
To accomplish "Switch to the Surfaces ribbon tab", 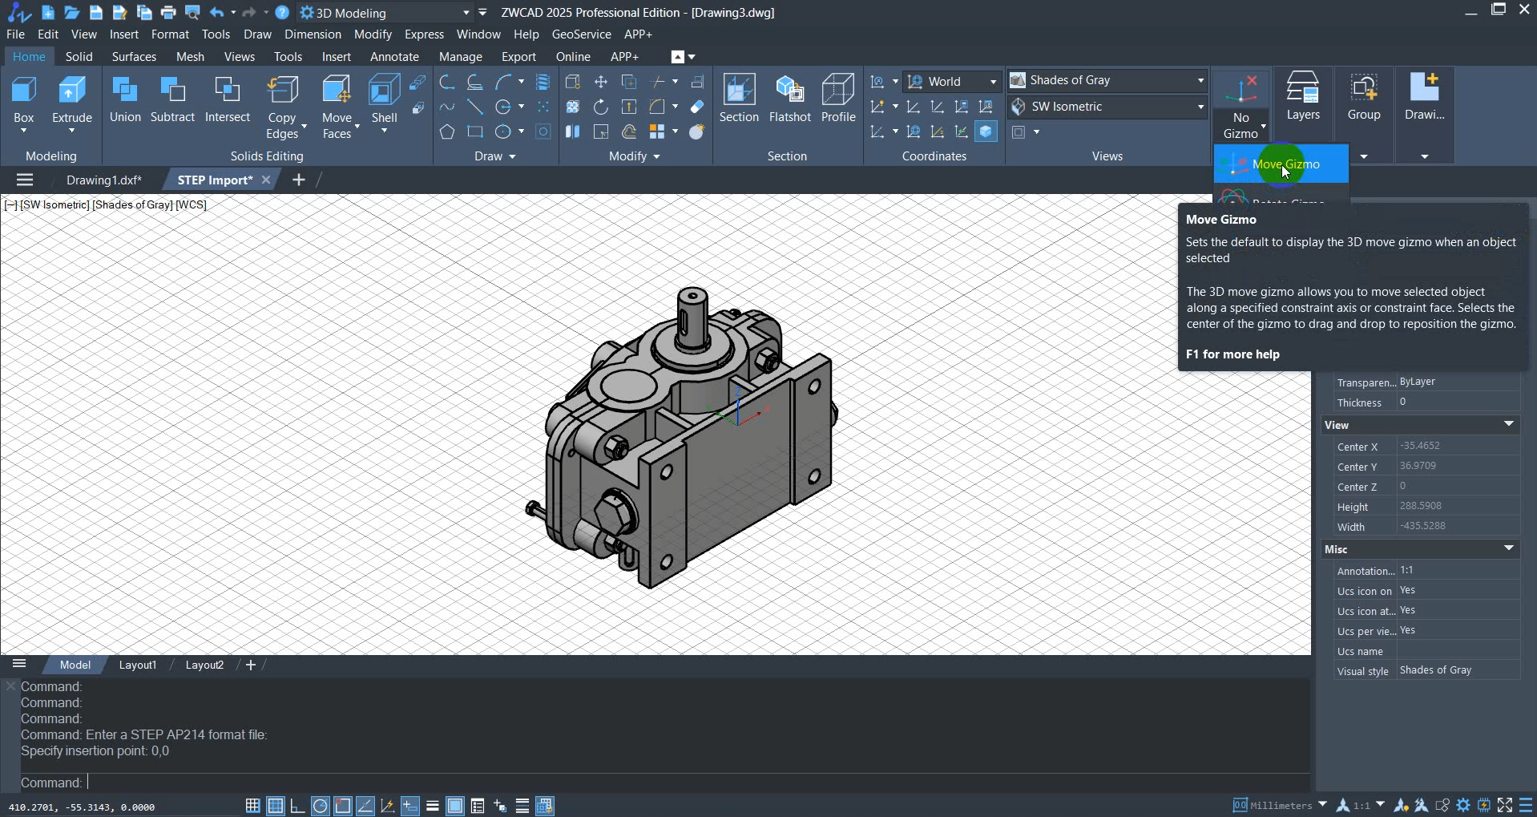I will pos(134,57).
